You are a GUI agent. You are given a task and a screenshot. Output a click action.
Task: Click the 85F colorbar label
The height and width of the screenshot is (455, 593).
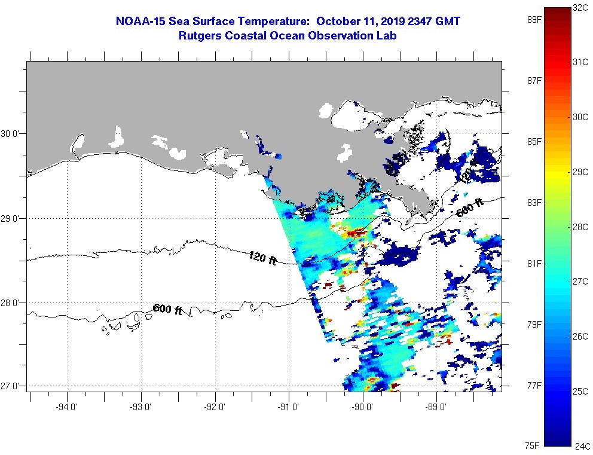point(534,142)
